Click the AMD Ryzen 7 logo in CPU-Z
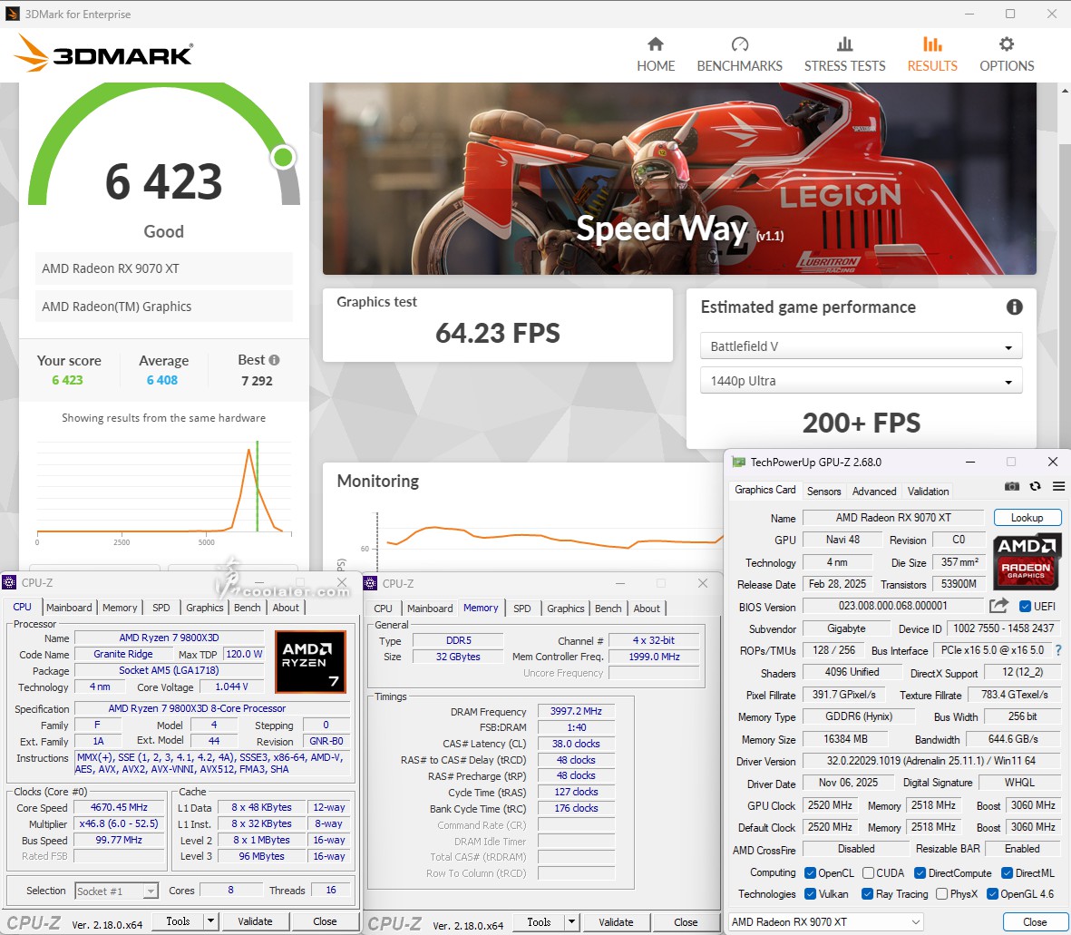Viewport: 1071px width, 935px height. pos(310,662)
